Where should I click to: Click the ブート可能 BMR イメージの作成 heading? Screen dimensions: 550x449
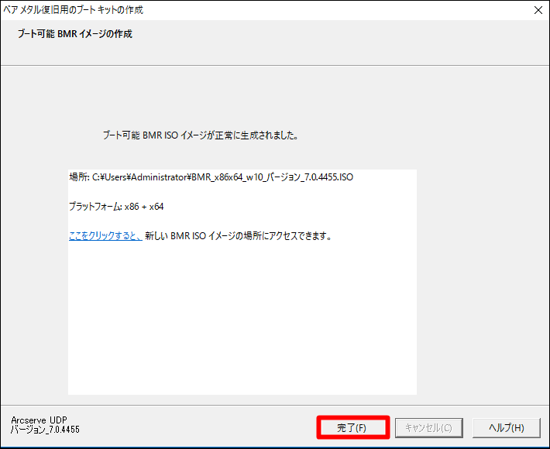pos(74,34)
